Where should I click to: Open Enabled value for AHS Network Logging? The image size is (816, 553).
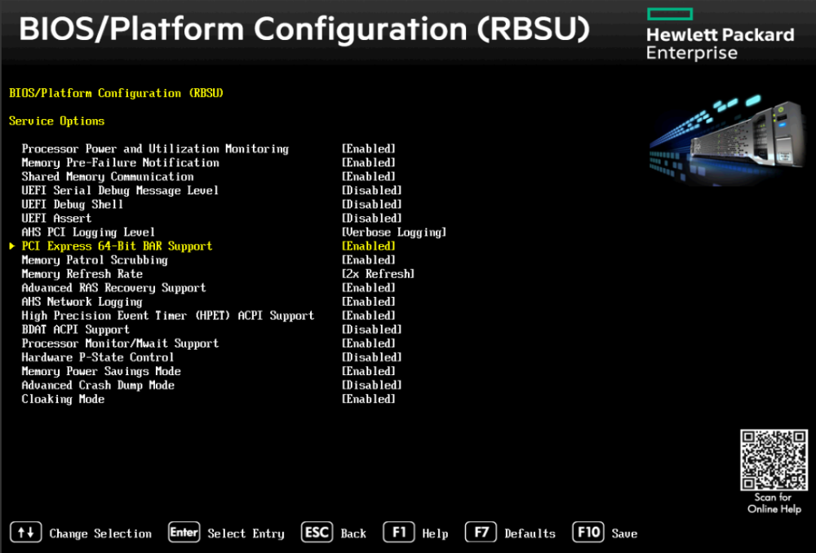click(x=369, y=302)
